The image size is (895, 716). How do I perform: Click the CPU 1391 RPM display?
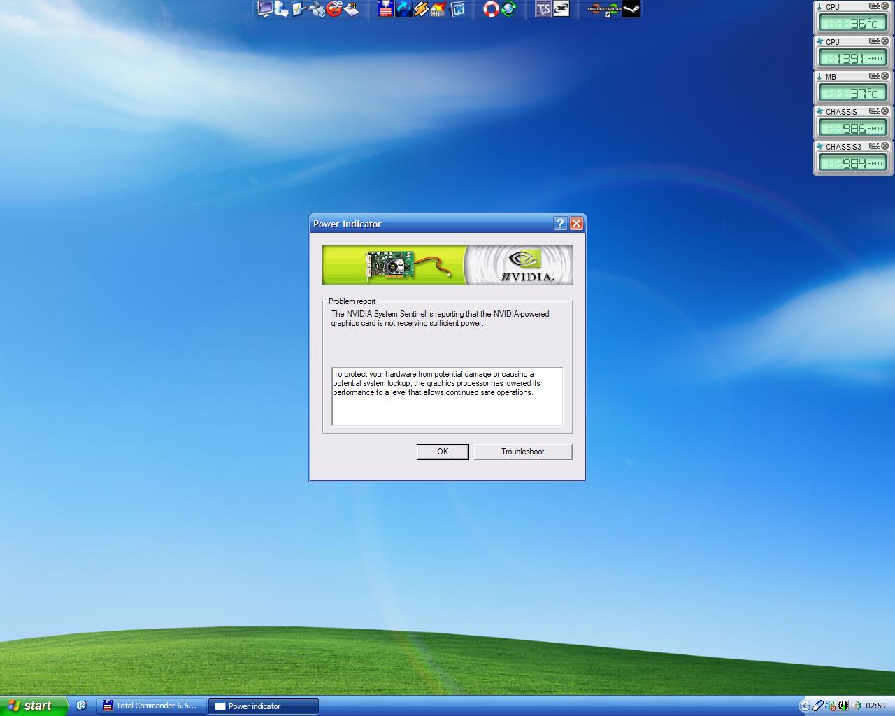point(852,58)
